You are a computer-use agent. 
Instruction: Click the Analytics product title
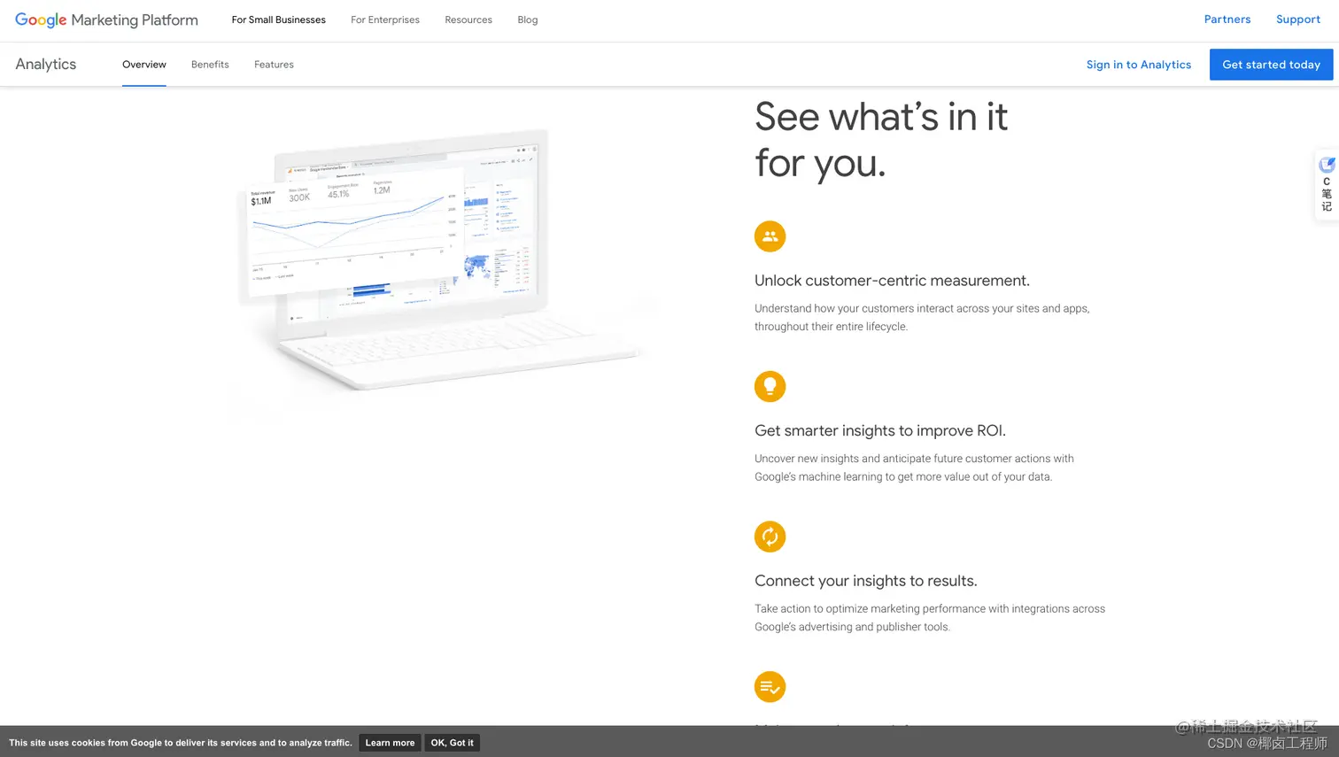[46, 65]
